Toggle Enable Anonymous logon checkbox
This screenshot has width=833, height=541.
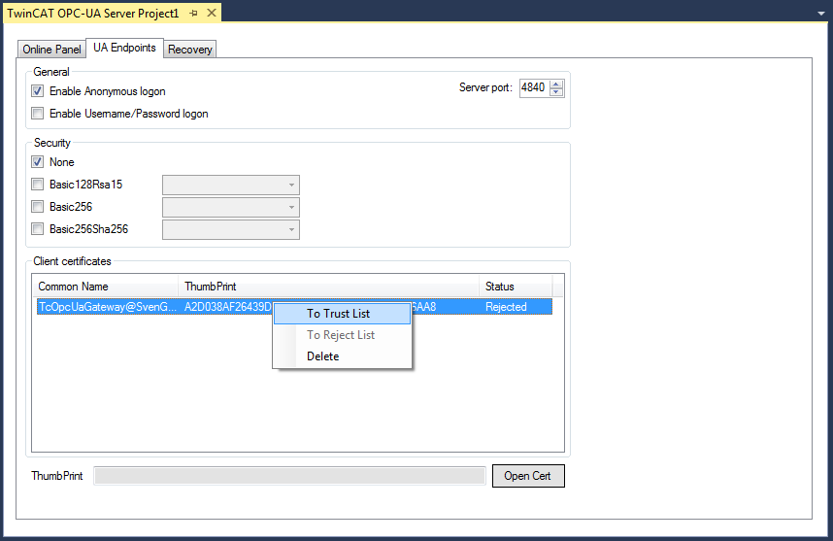point(37,91)
